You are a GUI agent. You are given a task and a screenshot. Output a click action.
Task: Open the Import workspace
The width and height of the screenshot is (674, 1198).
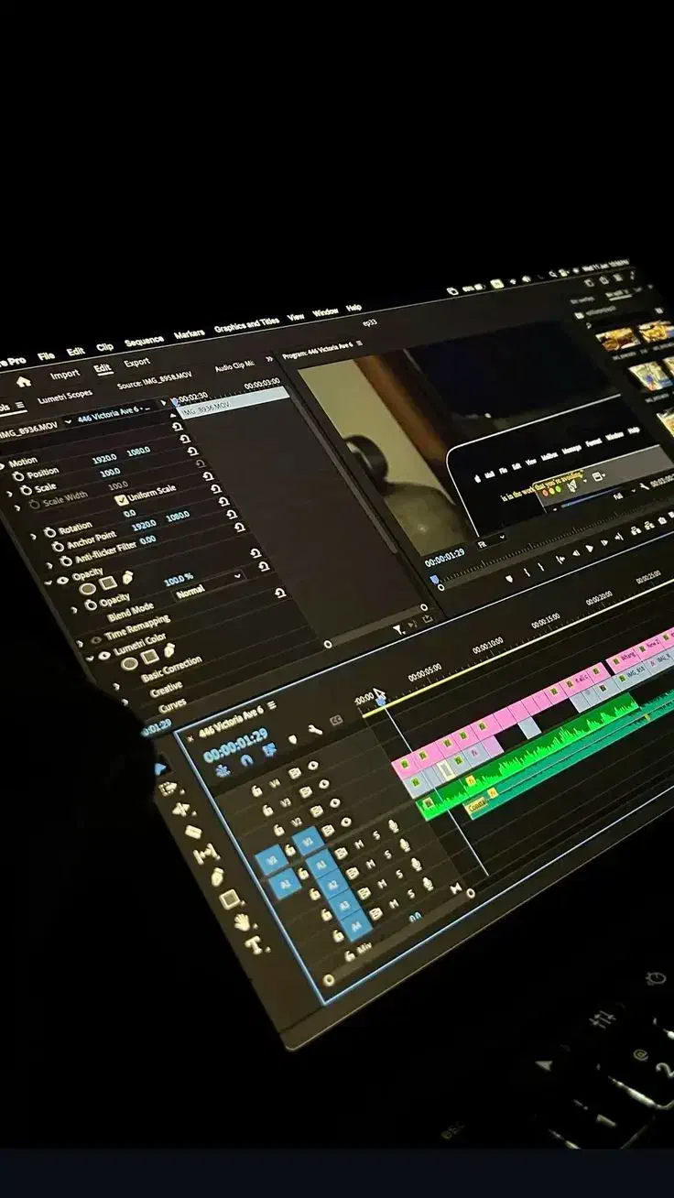click(x=64, y=375)
